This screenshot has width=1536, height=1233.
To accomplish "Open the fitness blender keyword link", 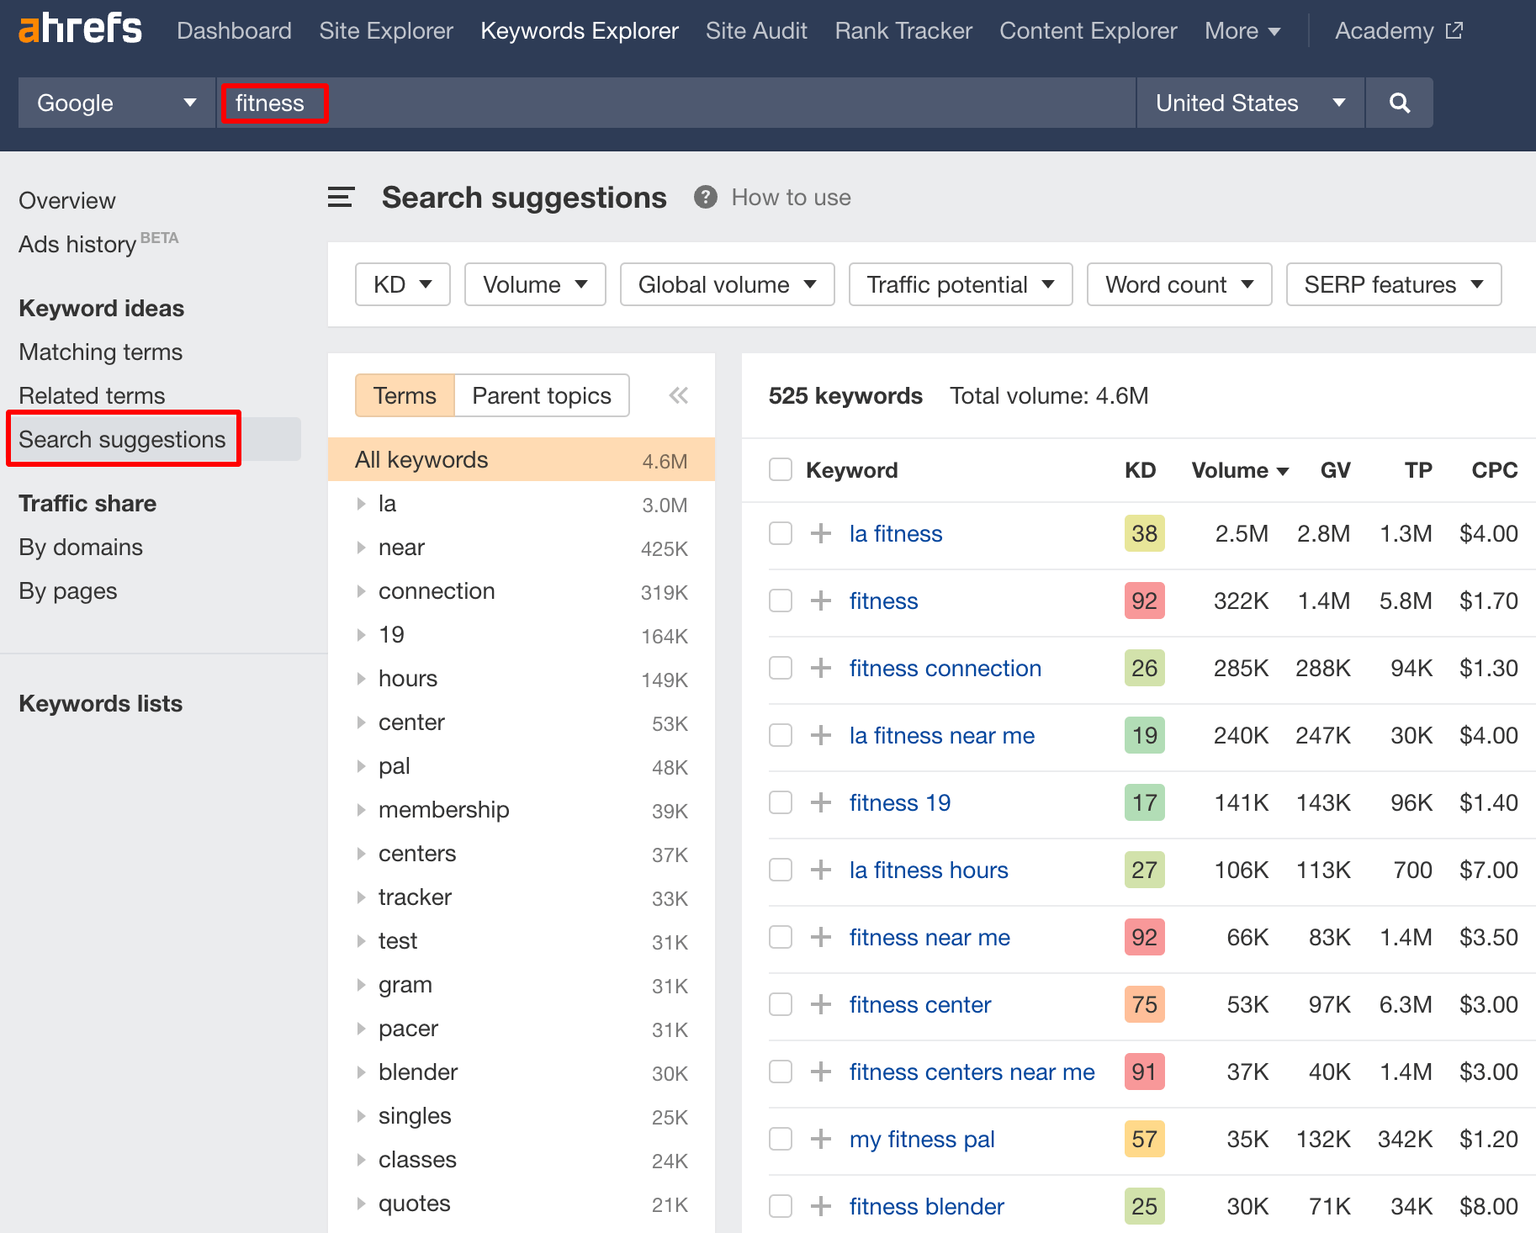I will point(927,1206).
